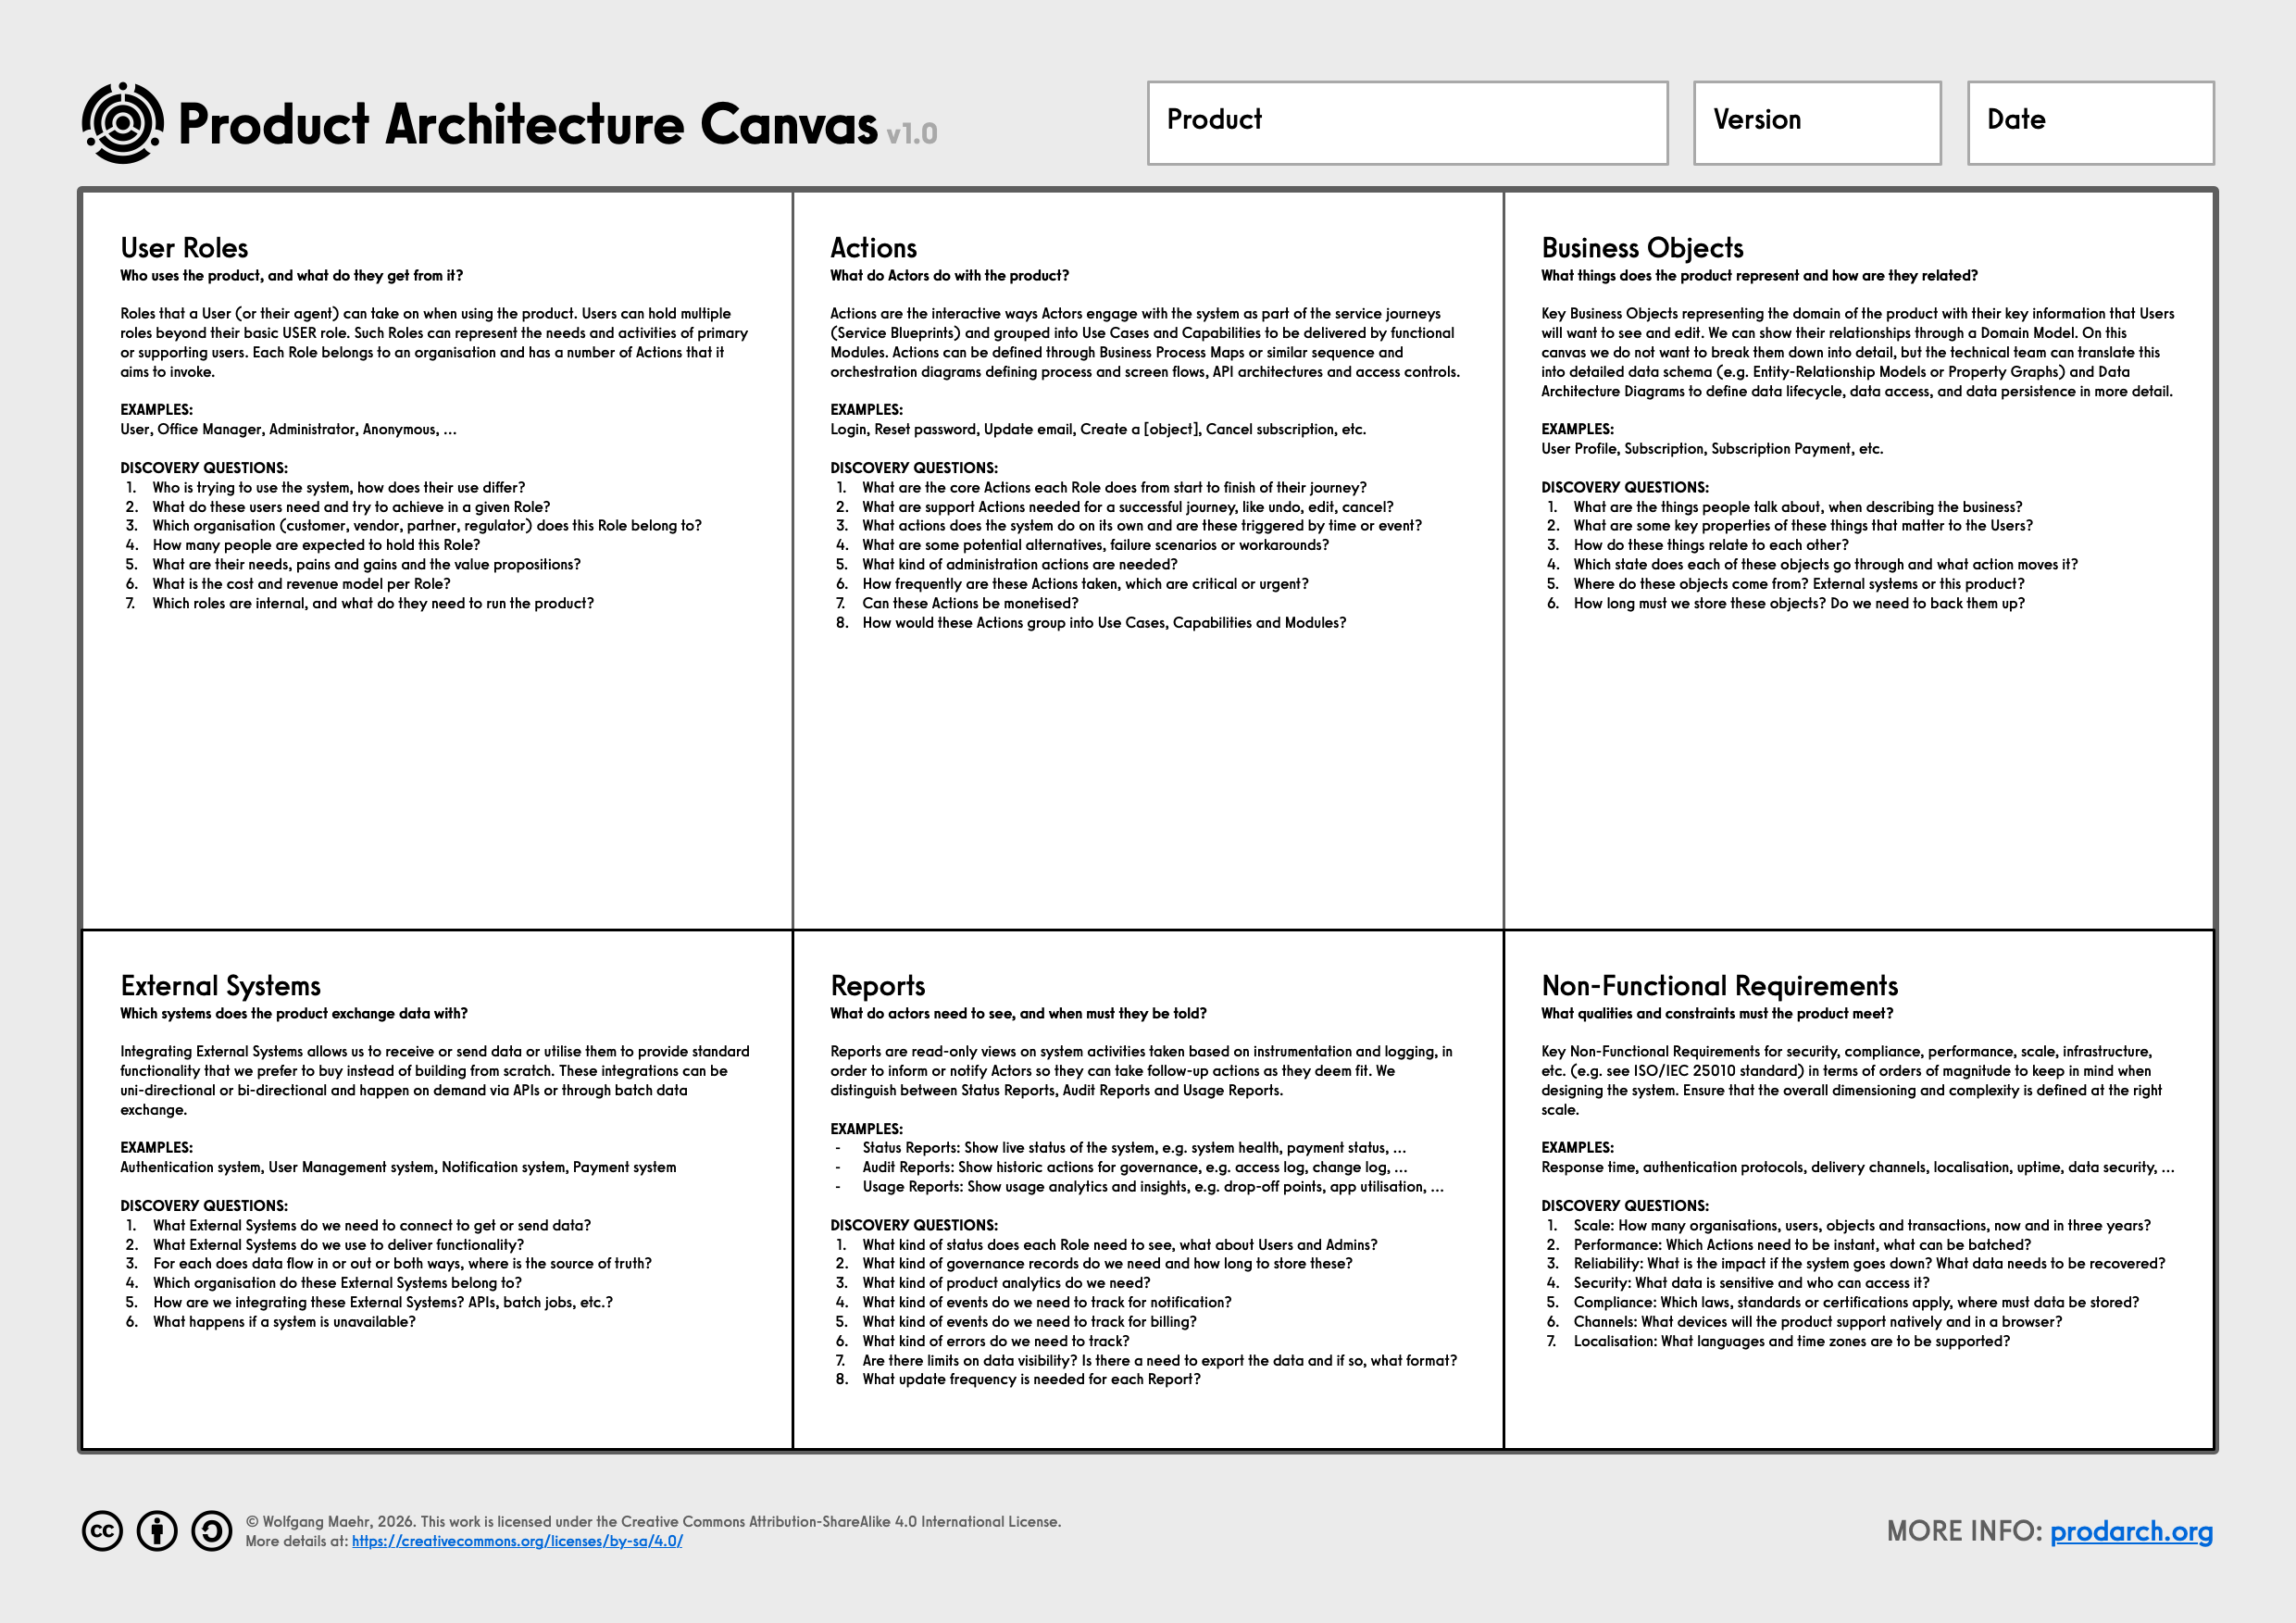Click 'What qualities and constraints must the product meet?'
The height and width of the screenshot is (1623, 2296).
1717,1014
